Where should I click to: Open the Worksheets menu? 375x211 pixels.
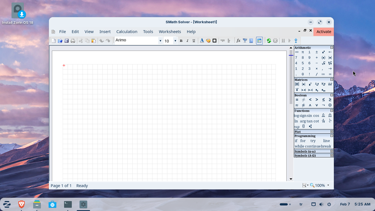point(170,32)
